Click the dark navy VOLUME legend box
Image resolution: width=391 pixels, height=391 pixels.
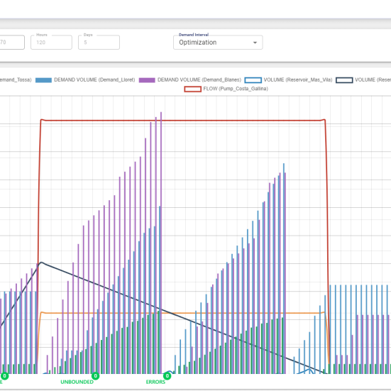tap(344, 80)
